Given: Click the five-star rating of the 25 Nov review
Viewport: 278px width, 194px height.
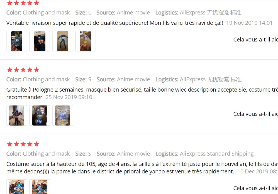Looking at the screenshot, I should tap(23, 70).
